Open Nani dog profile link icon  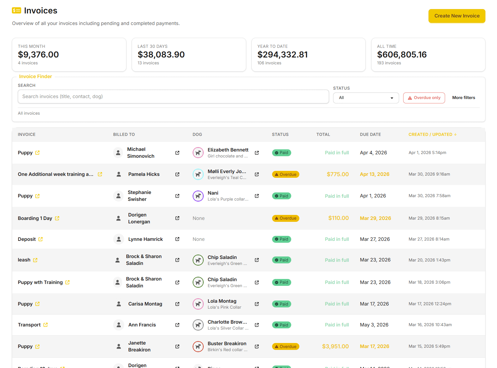tap(257, 196)
